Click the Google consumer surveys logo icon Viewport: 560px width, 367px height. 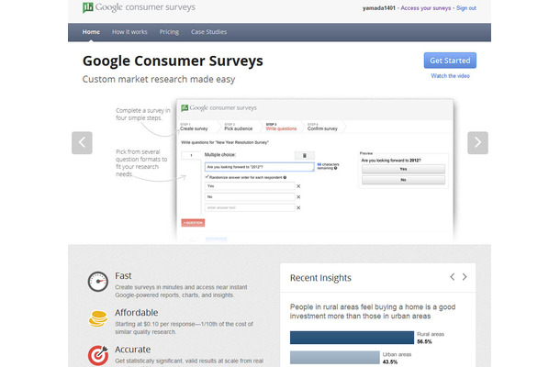87,7
